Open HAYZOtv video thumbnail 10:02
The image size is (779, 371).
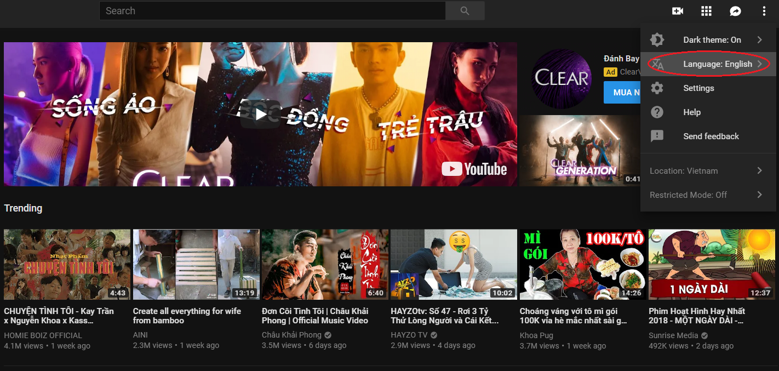point(454,265)
